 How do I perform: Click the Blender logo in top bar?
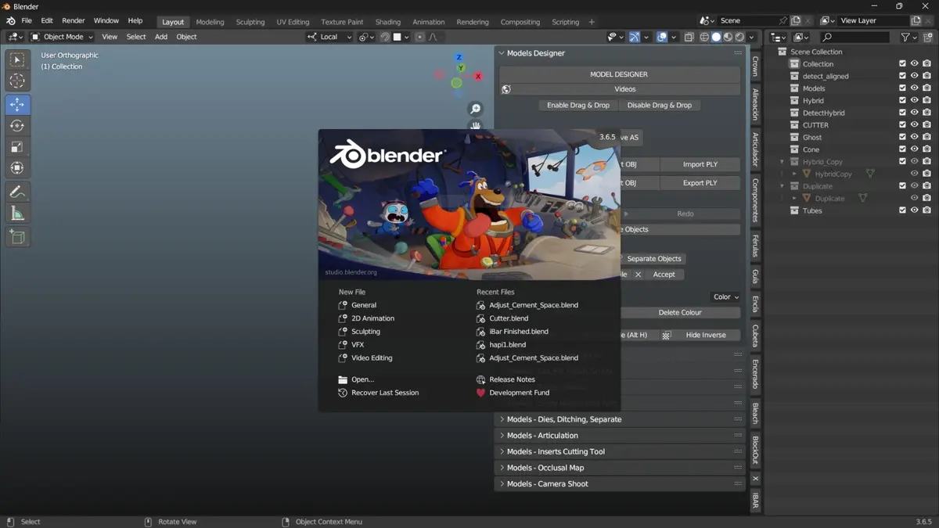[x=11, y=20]
